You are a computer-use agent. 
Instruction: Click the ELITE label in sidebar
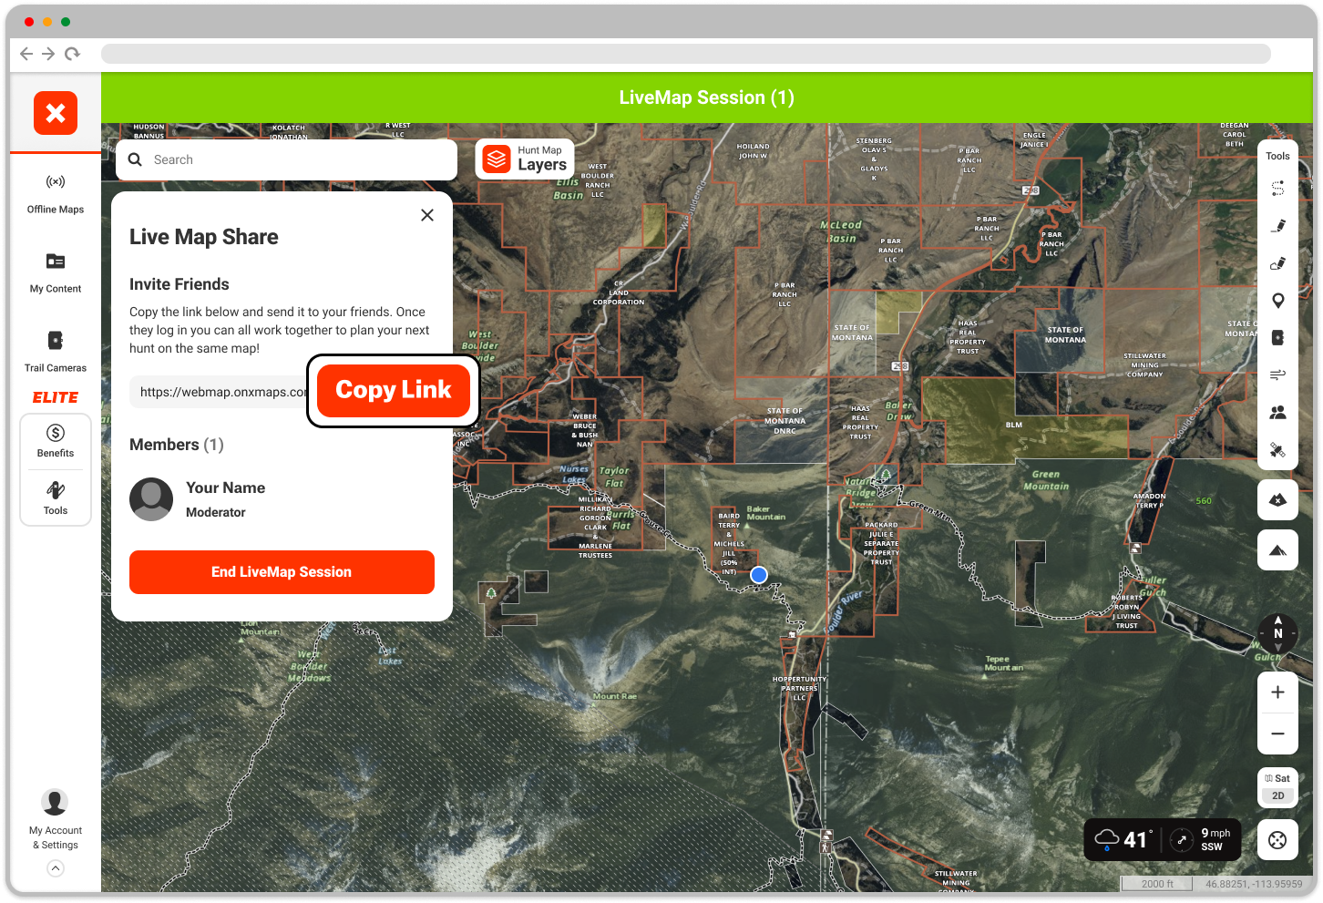[x=56, y=397]
